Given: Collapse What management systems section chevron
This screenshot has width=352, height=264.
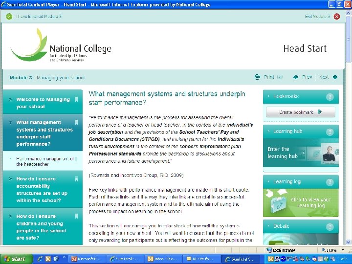Looking at the screenshot, I should pyautogui.click(x=10, y=122).
